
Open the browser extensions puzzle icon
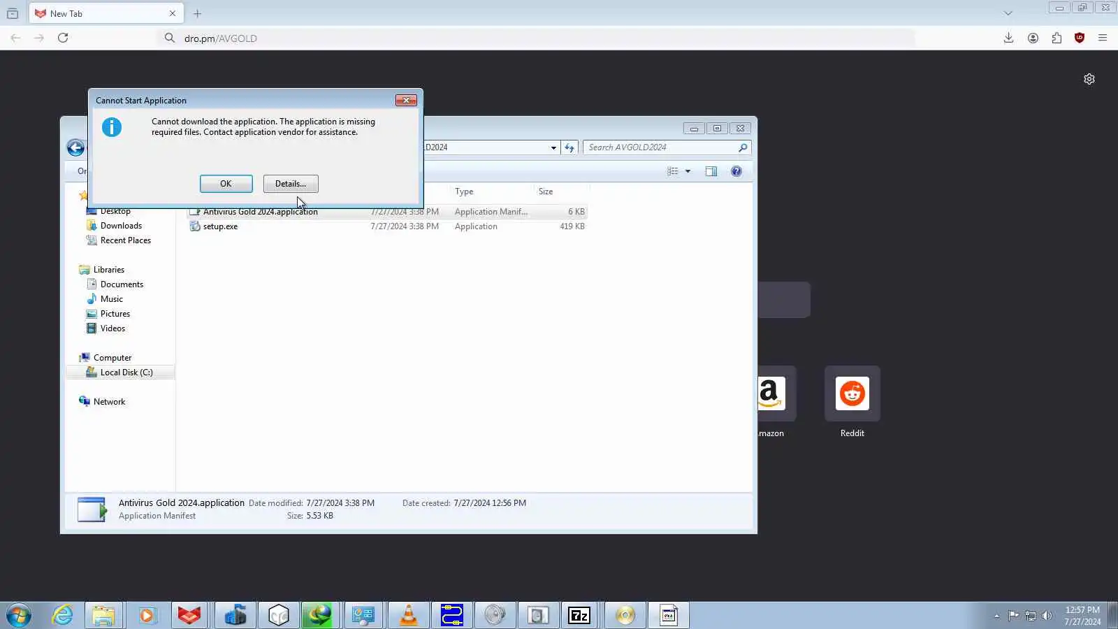[x=1057, y=38]
